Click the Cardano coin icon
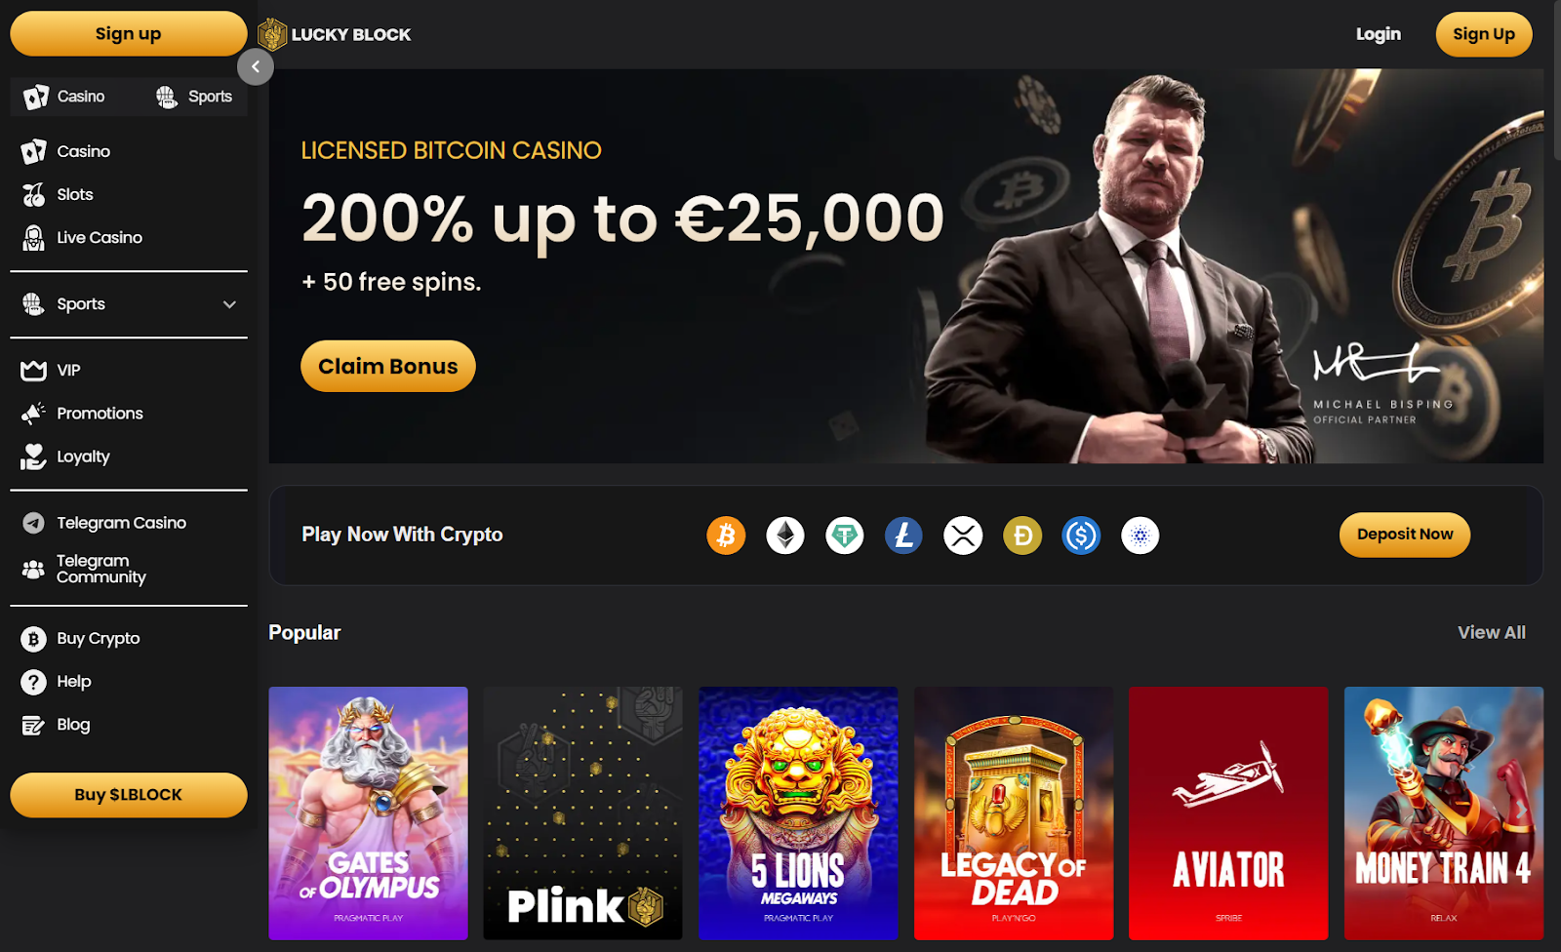This screenshot has width=1561, height=952. tap(1141, 535)
